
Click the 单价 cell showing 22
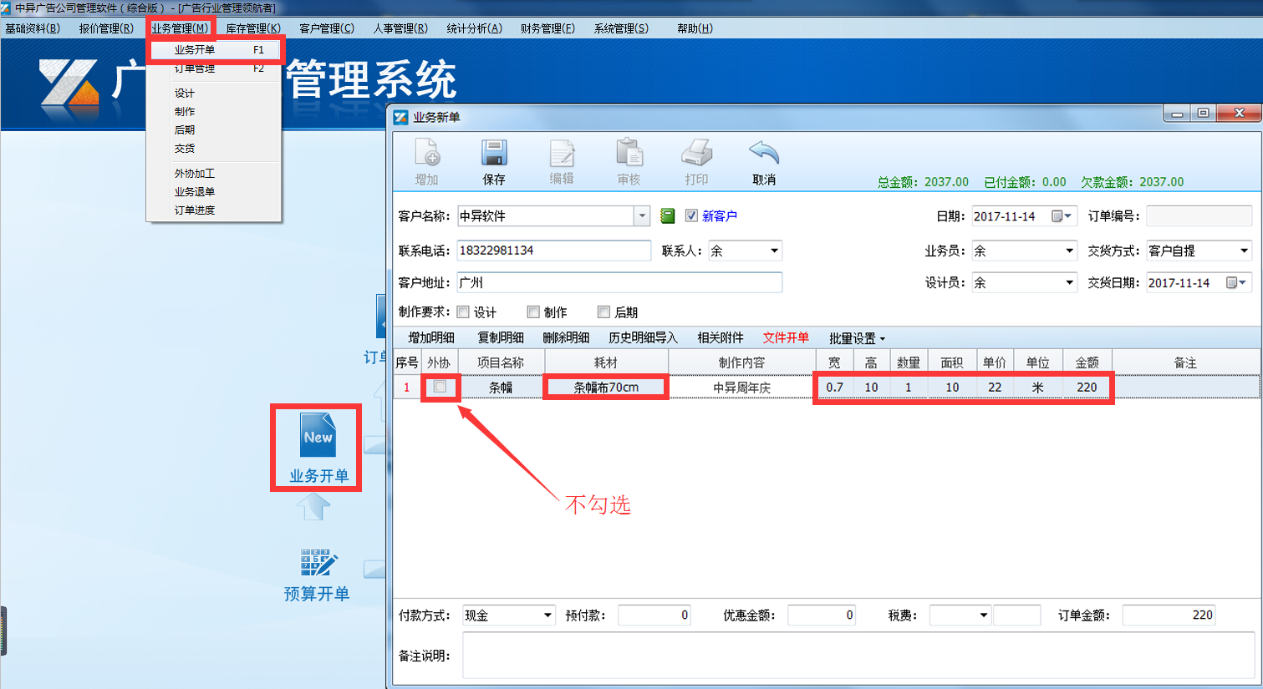click(x=995, y=388)
